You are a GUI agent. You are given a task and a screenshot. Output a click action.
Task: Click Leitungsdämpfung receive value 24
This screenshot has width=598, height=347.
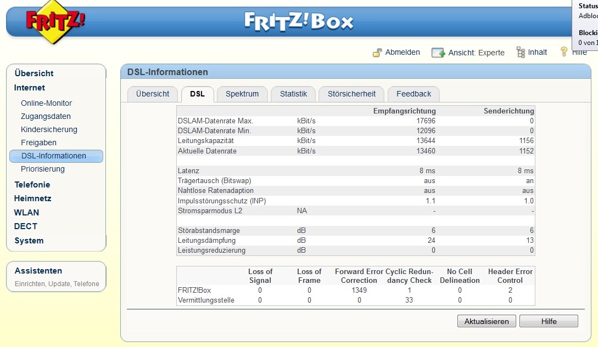431,240
